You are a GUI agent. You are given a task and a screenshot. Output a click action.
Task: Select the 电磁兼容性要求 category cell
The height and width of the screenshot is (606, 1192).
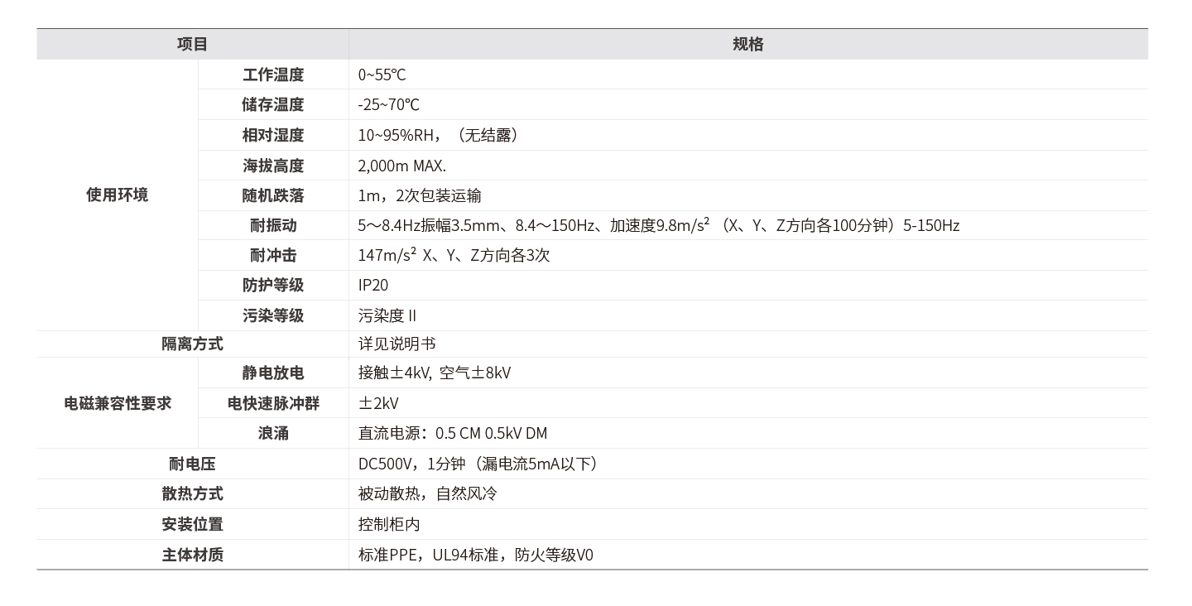116,403
